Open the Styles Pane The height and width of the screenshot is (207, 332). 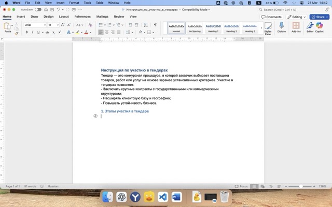(268, 27)
